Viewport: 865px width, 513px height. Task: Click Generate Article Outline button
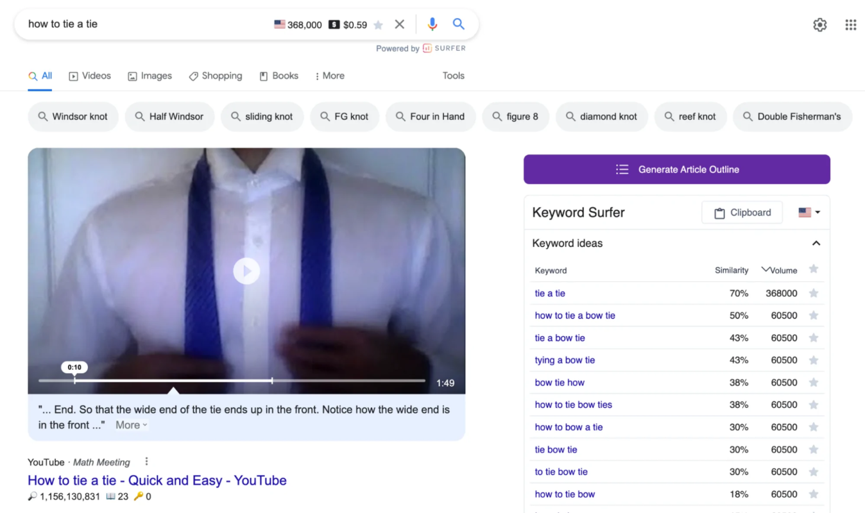tap(677, 169)
